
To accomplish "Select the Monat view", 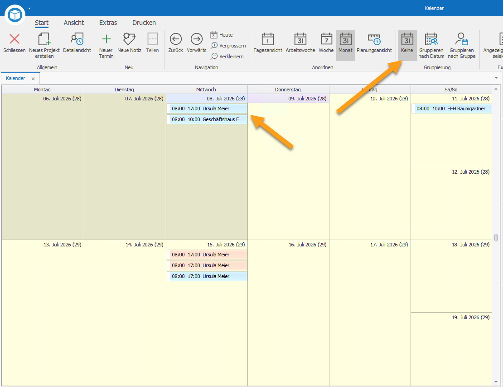I will click(x=345, y=46).
